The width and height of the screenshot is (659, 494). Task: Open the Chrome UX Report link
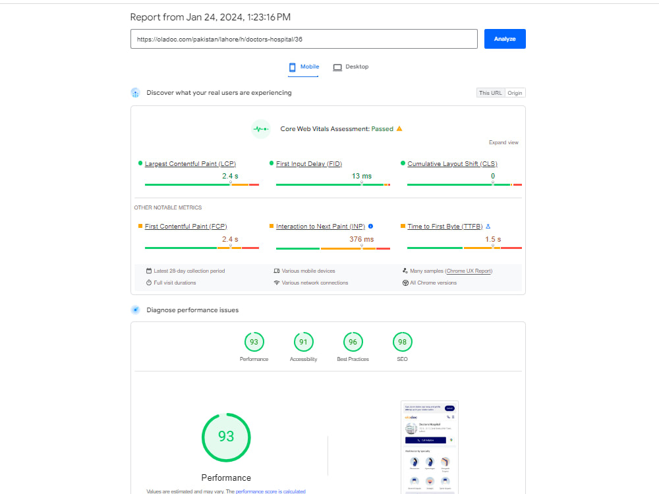pos(468,271)
